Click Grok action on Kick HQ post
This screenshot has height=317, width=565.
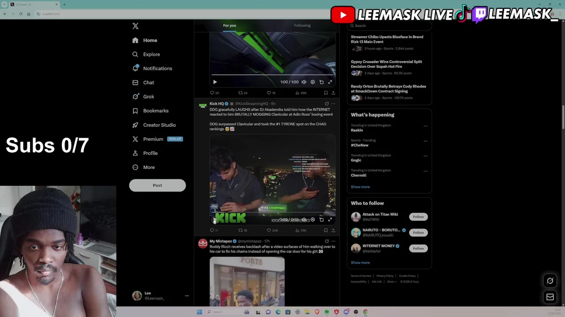tap(327, 104)
